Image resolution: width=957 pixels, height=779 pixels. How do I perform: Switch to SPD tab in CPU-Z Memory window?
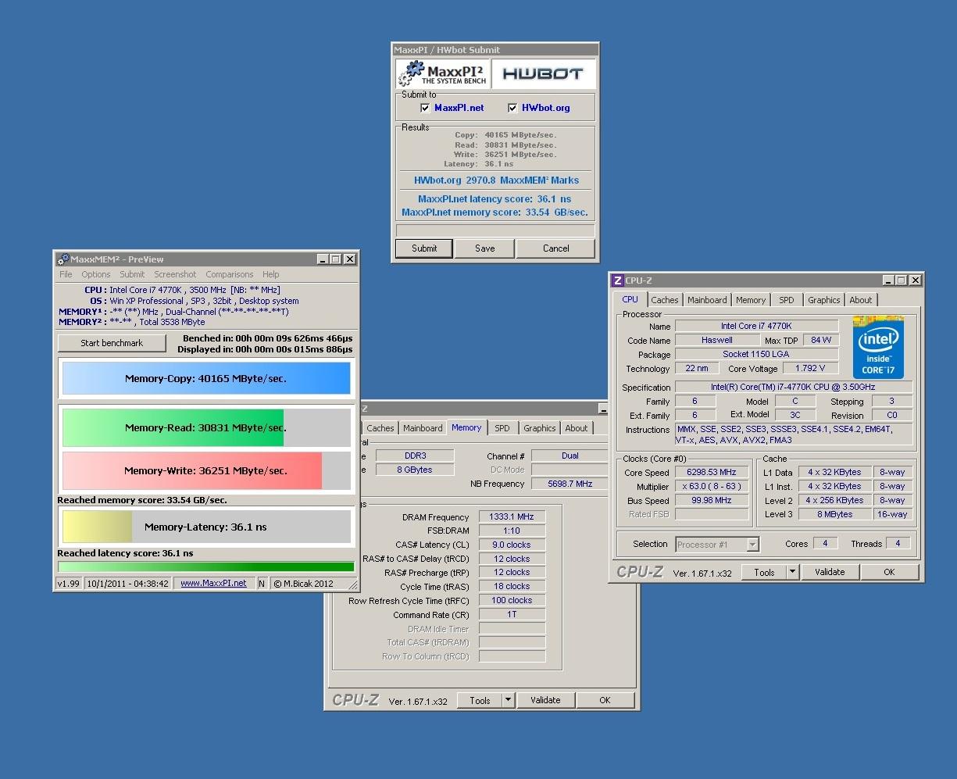[x=502, y=428]
